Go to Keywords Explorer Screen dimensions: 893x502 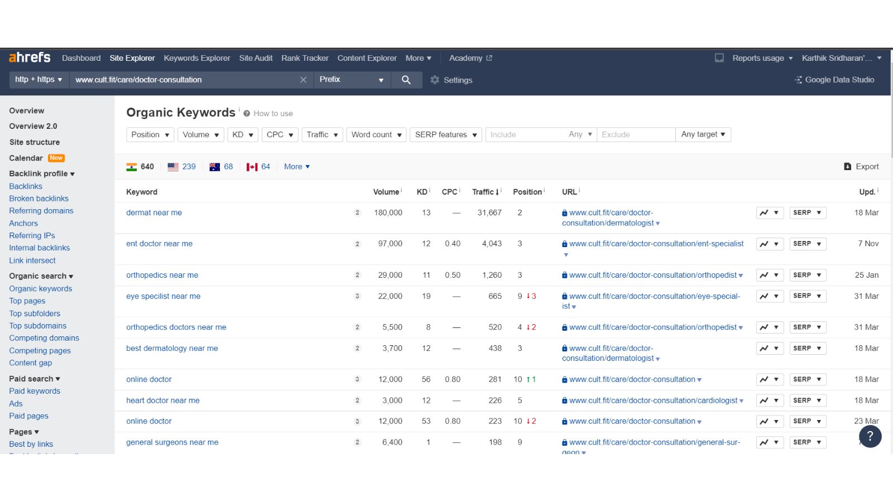197,58
